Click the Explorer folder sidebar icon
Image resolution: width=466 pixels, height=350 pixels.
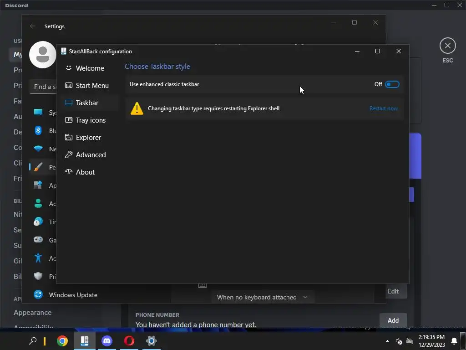coord(69,137)
